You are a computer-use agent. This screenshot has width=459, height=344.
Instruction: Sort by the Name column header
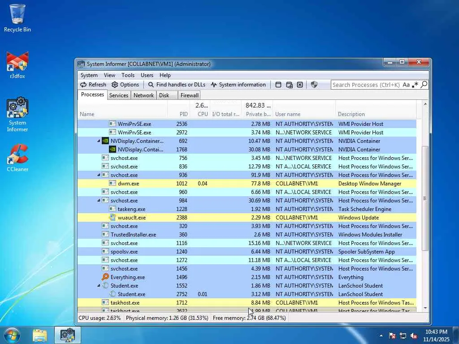point(122,114)
